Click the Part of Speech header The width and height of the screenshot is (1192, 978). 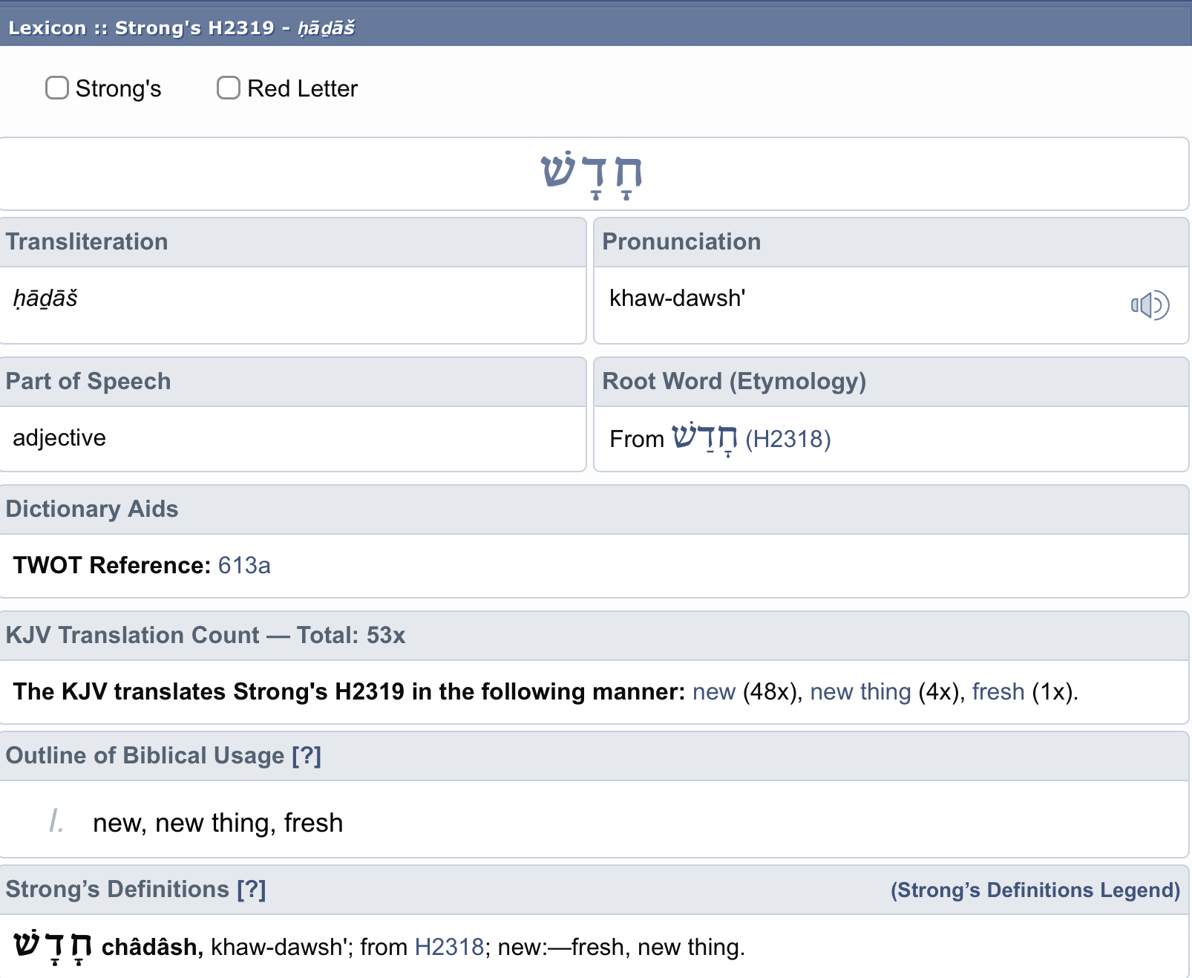tap(293, 382)
